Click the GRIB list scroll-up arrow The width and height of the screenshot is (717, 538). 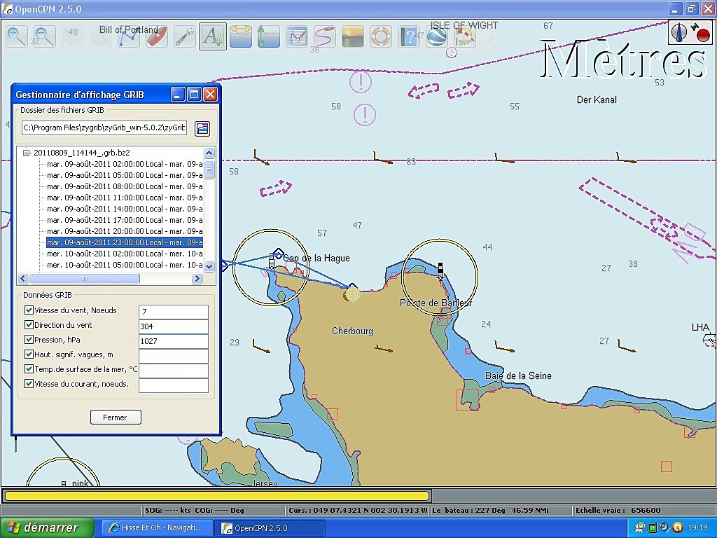coord(209,153)
